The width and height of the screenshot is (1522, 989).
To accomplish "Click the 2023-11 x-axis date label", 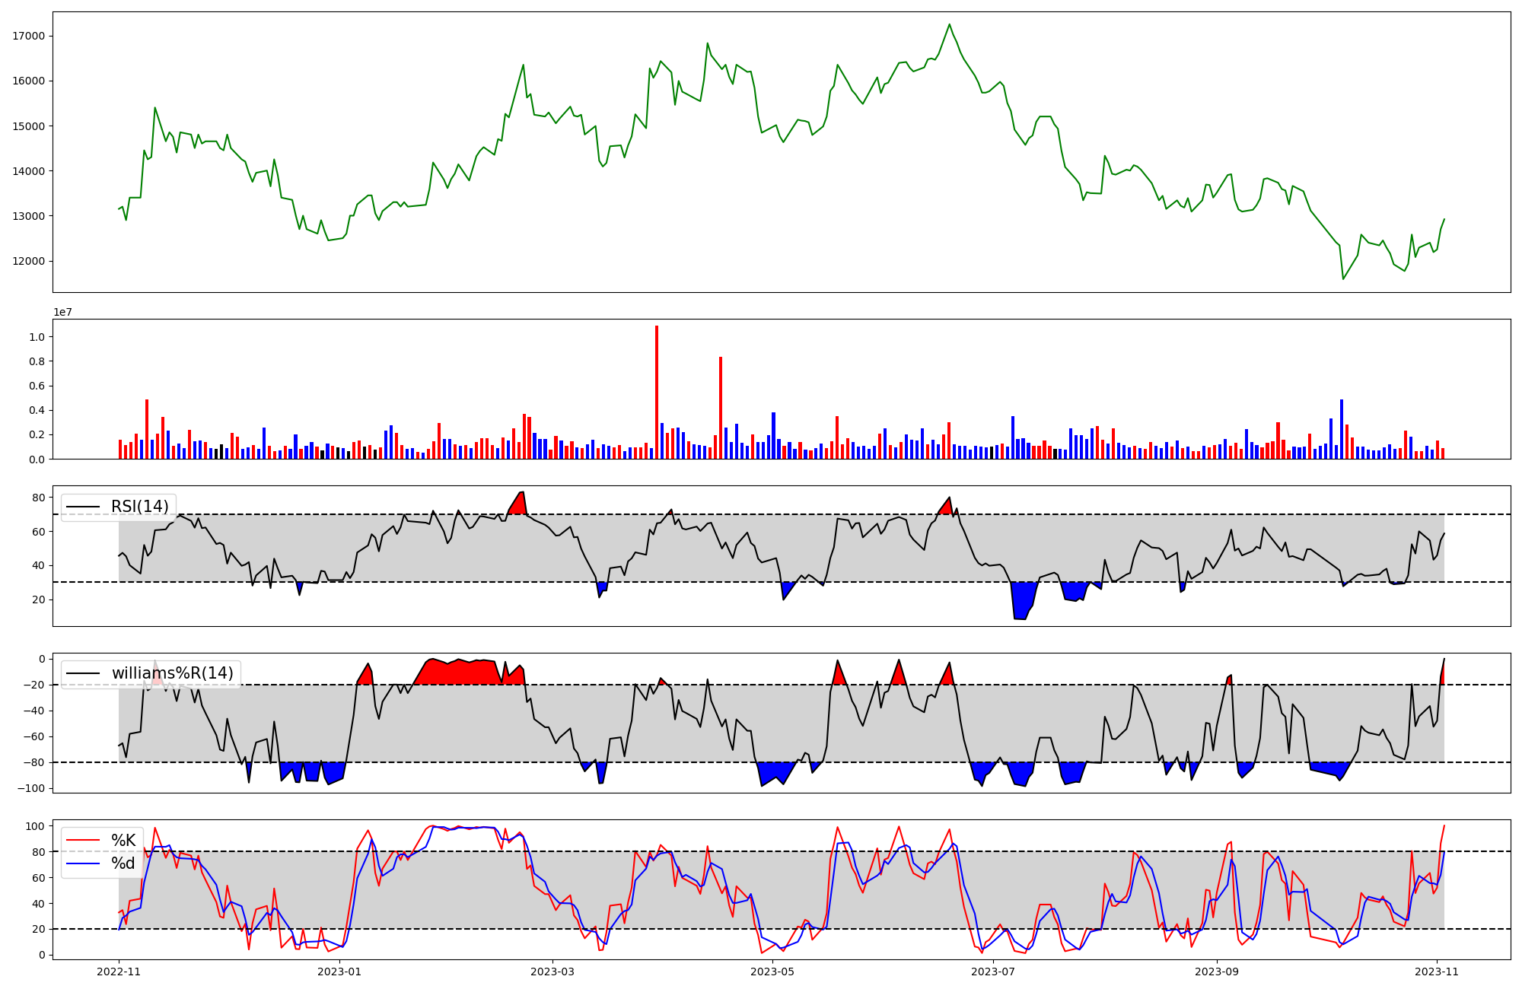I will click(x=1436, y=972).
